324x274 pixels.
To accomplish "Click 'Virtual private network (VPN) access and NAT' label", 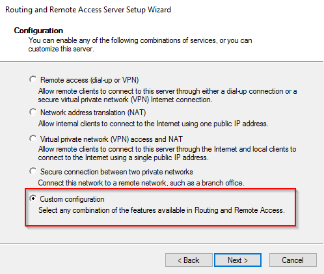I will point(111,139).
